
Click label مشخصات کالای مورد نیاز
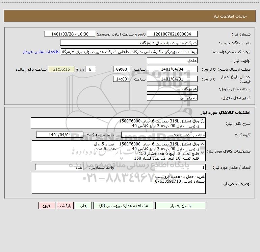click(x=229, y=151)
